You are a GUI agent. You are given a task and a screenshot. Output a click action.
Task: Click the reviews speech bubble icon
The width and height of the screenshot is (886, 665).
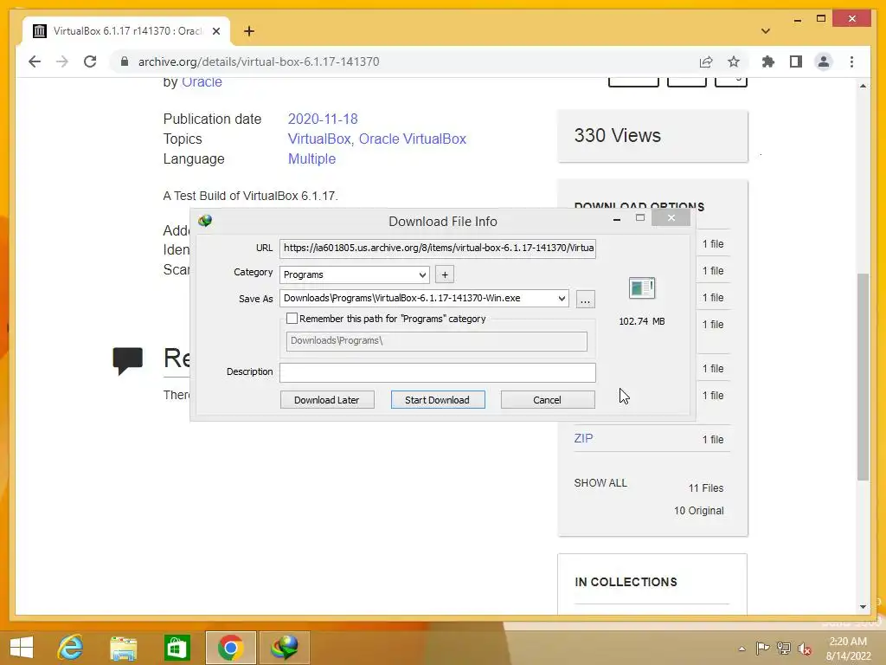128,360
